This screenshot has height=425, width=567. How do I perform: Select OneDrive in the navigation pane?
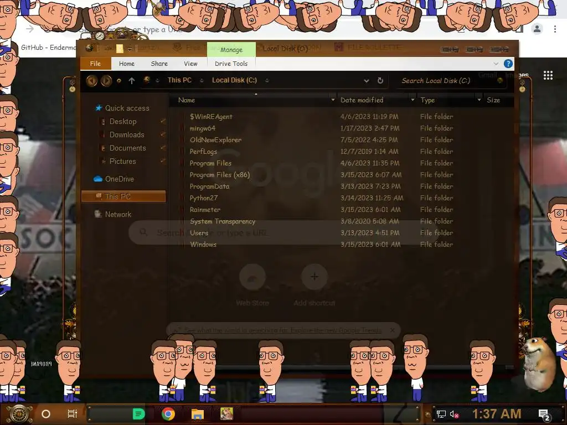tap(120, 179)
